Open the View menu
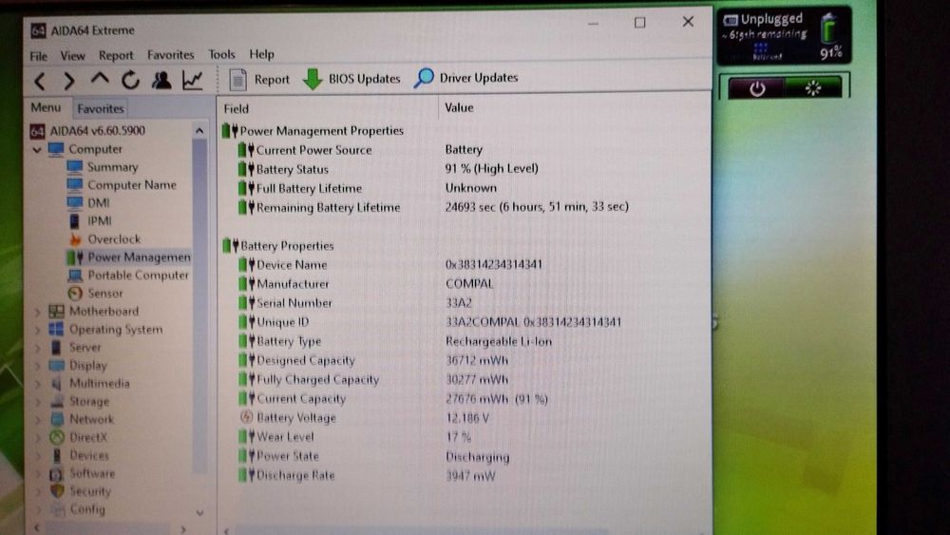Viewport: 950px width, 535px height. [73, 56]
